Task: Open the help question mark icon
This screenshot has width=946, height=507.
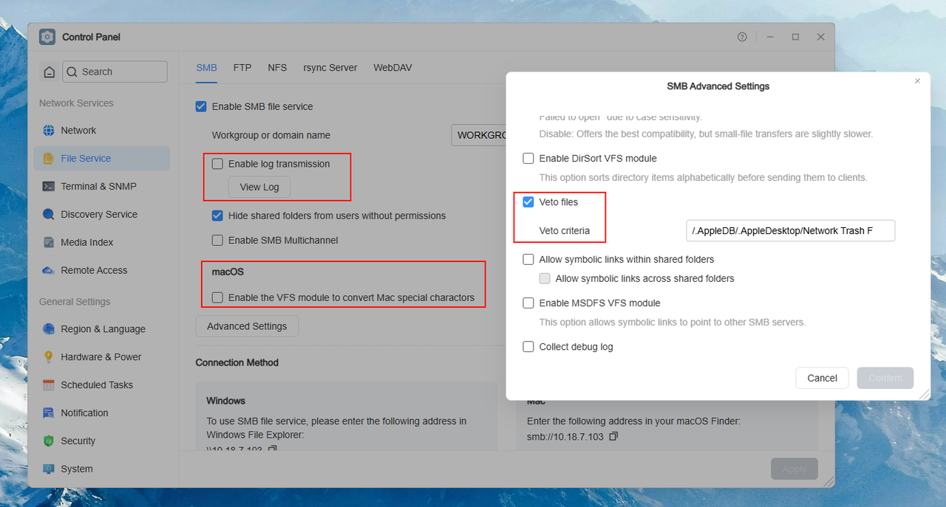Action: click(x=742, y=37)
